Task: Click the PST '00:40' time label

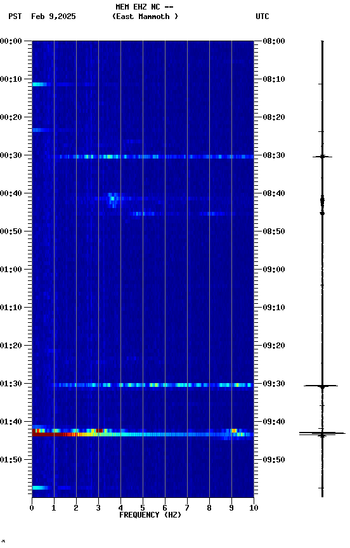Action: click(11, 193)
